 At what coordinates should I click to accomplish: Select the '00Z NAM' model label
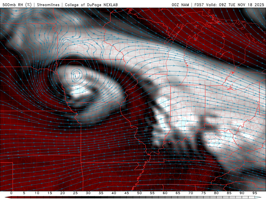180,5
